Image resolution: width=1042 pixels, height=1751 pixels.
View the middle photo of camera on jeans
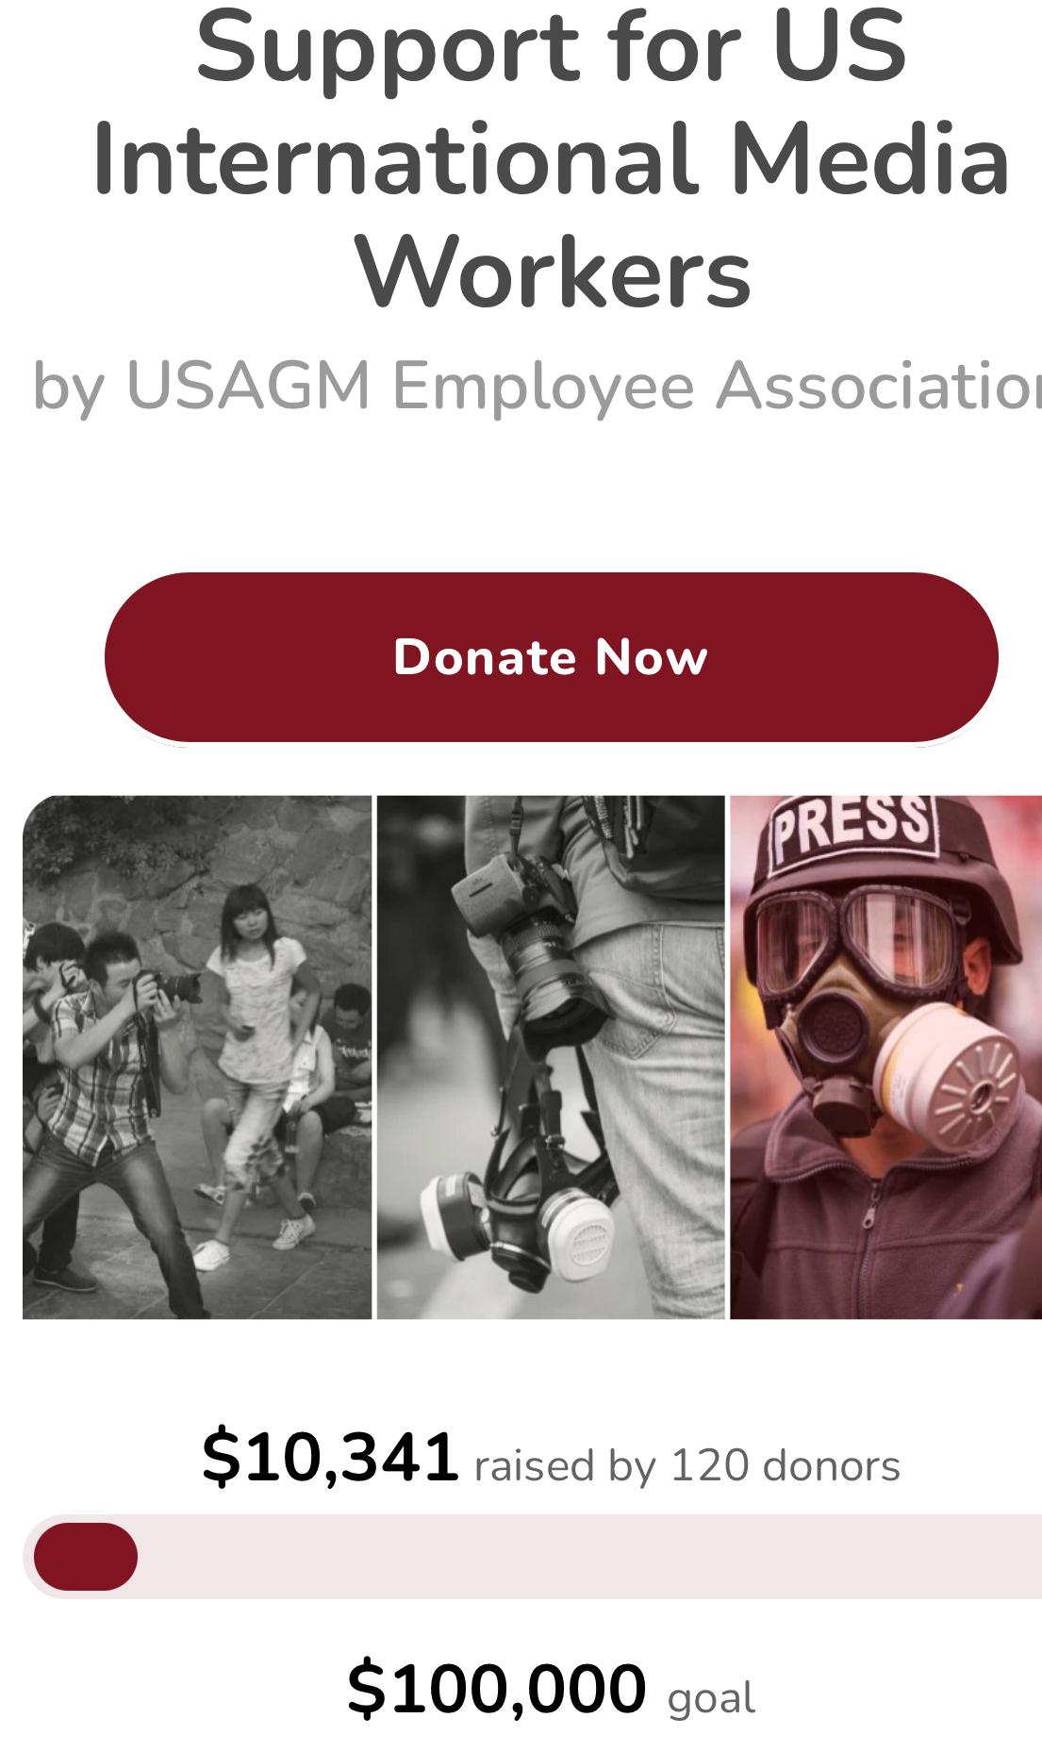tap(551, 1057)
